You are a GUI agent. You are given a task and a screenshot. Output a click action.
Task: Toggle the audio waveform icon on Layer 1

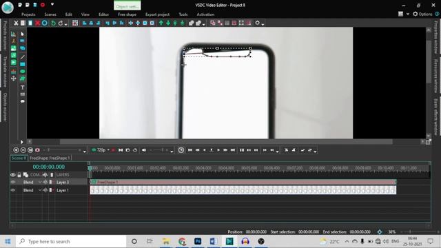click(45, 190)
